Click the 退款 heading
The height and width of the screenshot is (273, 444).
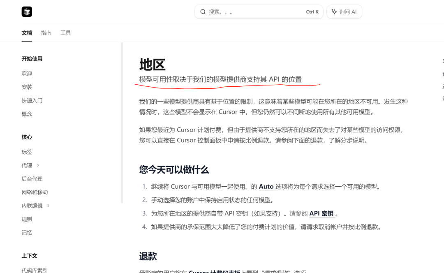point(148,256)
